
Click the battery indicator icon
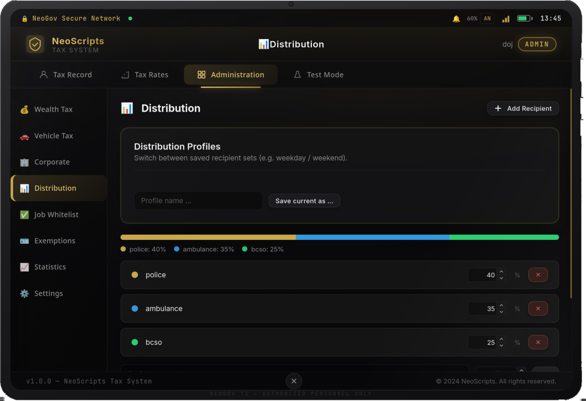[524, 18]
